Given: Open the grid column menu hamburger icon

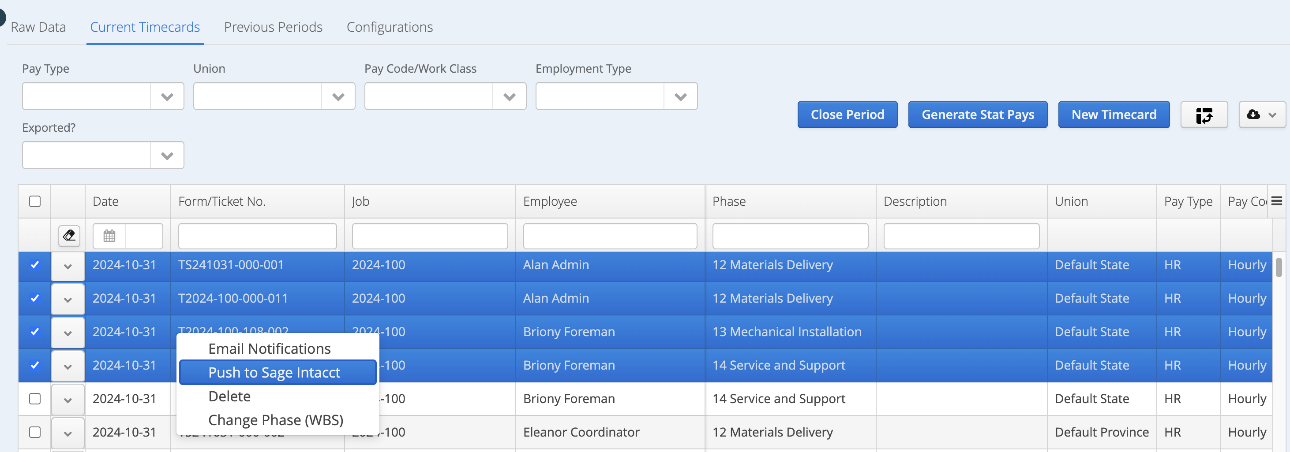Looking at the screenshot, I should 1276,201.
